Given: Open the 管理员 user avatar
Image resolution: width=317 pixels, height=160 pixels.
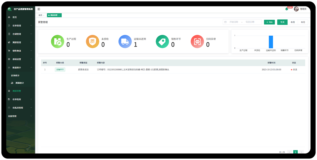Looking at the screenshot, I should (296, 9).
